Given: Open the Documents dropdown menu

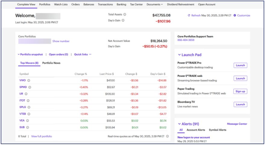Looking at the screenshot, I should 155,5.
